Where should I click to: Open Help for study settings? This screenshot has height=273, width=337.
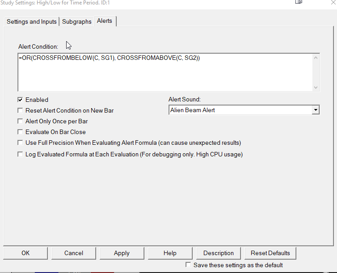170,253
